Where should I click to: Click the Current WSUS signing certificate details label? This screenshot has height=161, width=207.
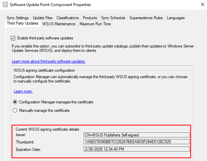click(47, 129)
